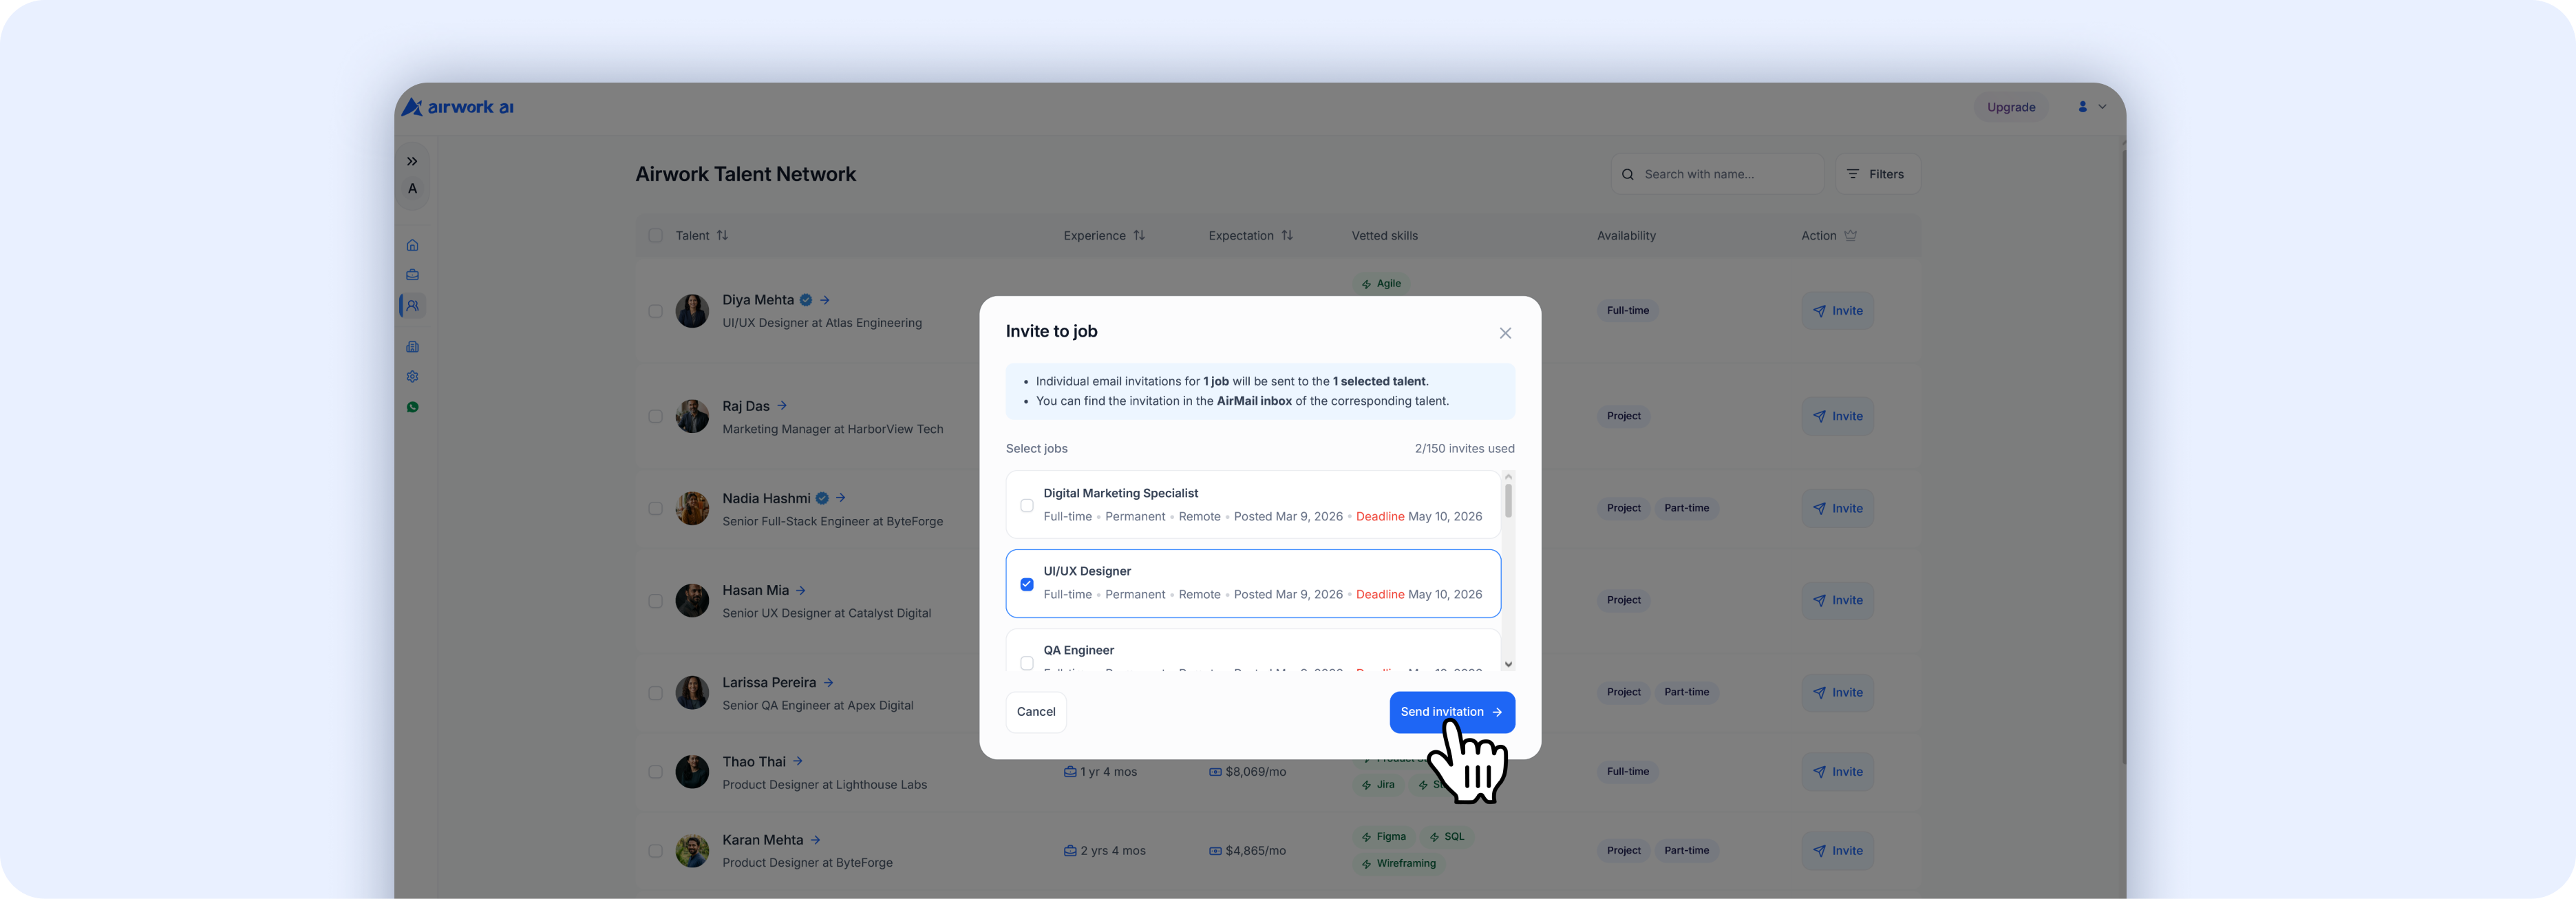
Task: Open Hasan Mia's profile arrow
Action: tap(801, 590)
